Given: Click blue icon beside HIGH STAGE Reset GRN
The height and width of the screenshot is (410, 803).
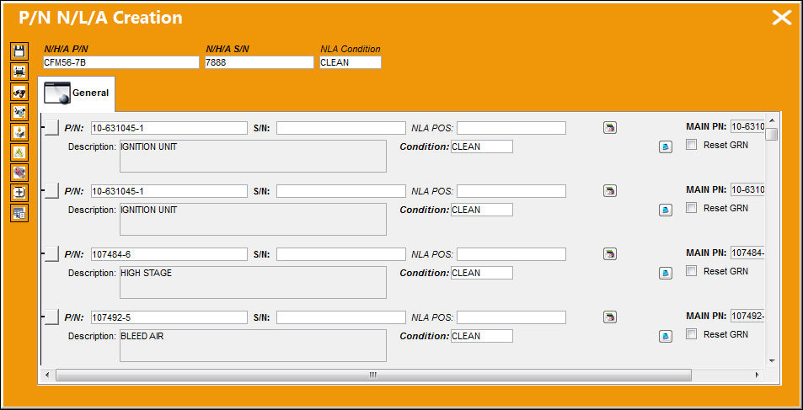Looking at the screenshot, I should 666,273.
